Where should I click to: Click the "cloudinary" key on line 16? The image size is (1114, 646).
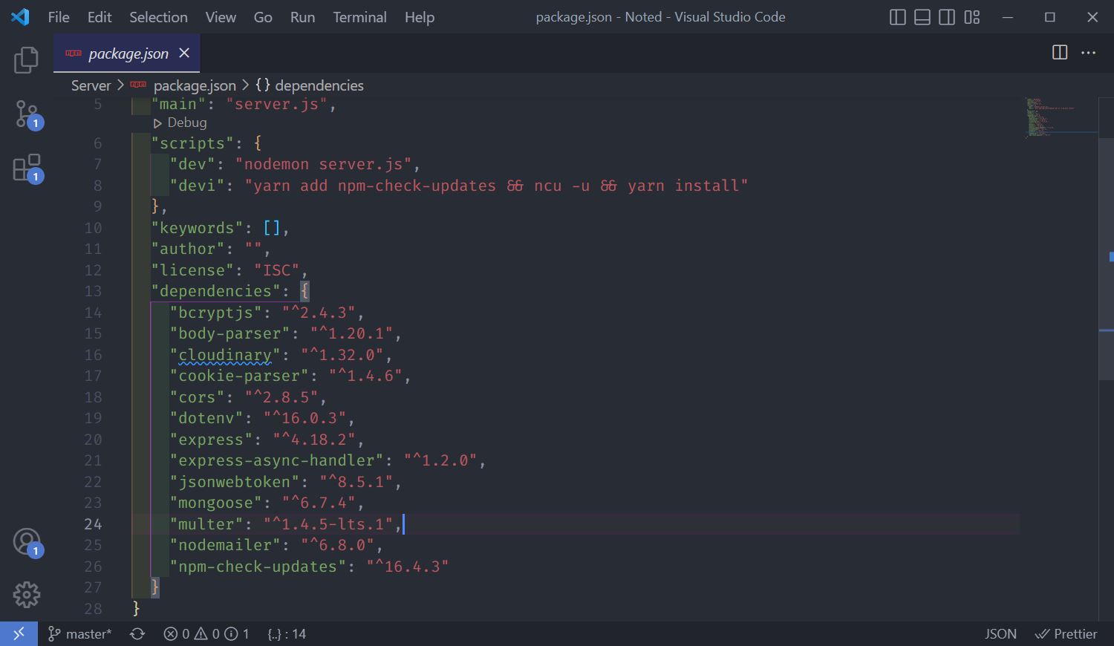point(225,355)
